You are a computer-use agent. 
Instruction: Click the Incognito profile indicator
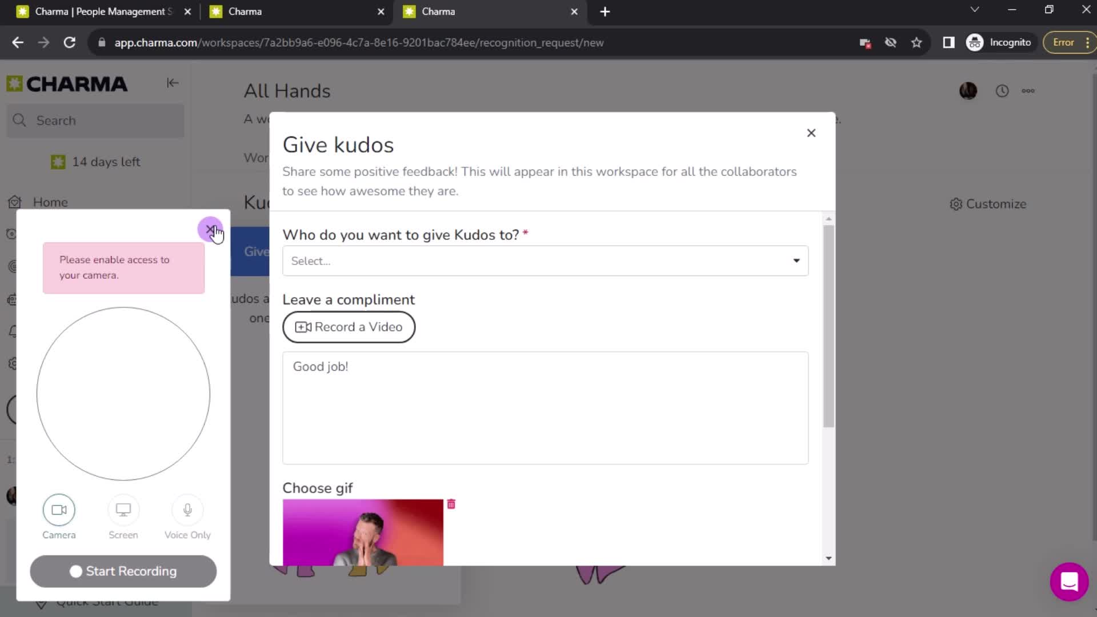999,42
